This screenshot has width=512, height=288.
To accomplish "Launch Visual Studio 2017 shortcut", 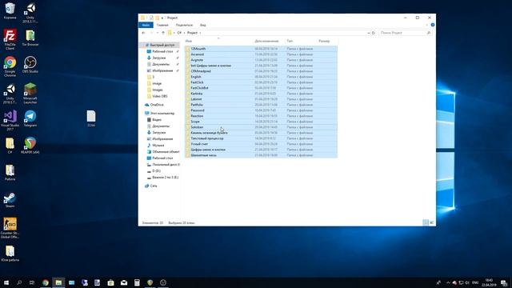I will [x=10, y=120].
